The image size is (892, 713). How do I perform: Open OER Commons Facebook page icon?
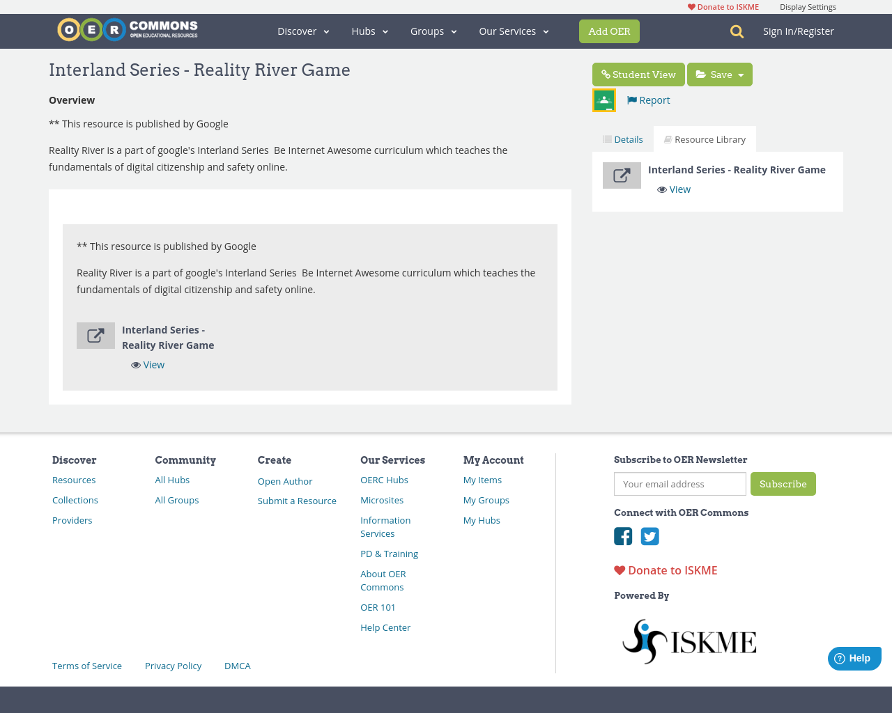tap(623, 536)
